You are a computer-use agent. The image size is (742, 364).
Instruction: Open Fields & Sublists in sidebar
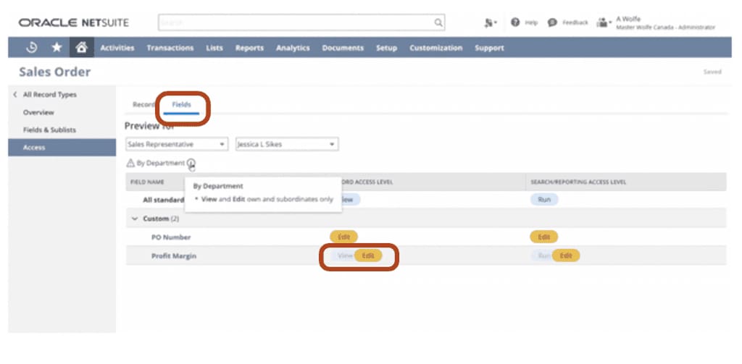(x=49, y=130)
